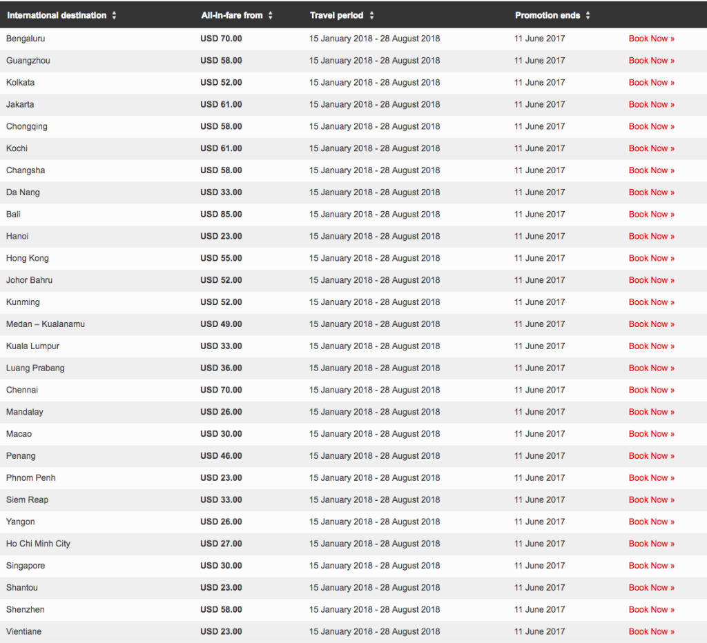This screenshot has height=643, width=707.
Task: Book the Bali USD 85.00 fare
Action: pos(651,215)
